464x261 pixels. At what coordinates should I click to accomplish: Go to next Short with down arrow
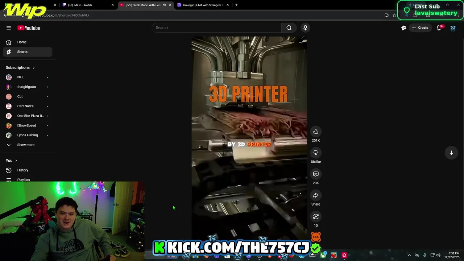pyautogui.click(x=451, y=153)
